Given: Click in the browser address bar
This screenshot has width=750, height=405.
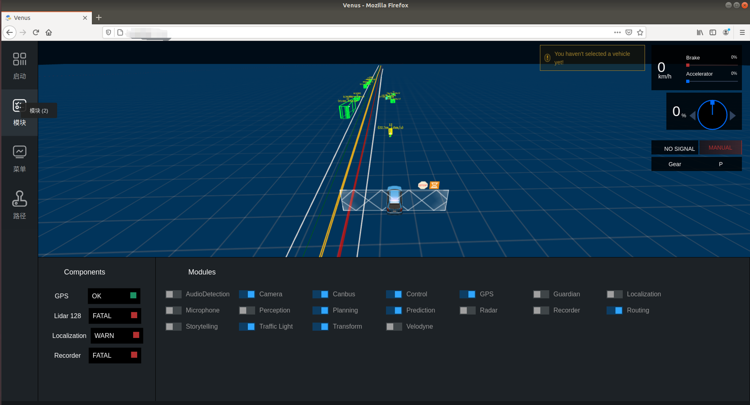Looking at the screenshot, I should tap(360, 32).
